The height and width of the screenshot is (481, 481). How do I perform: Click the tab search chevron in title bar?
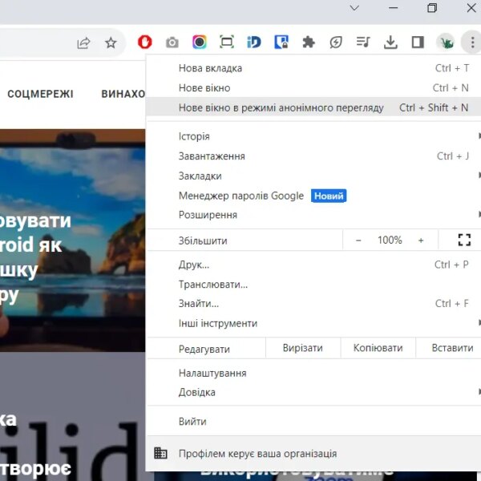(354, 8)
